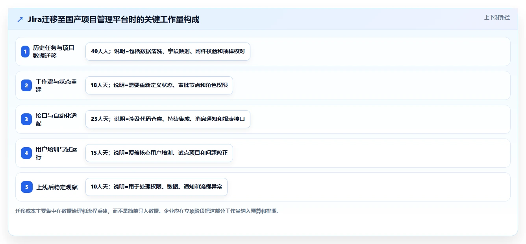Select step badge number 4
This screenshot has height=244, width=526.
point(26,153)
